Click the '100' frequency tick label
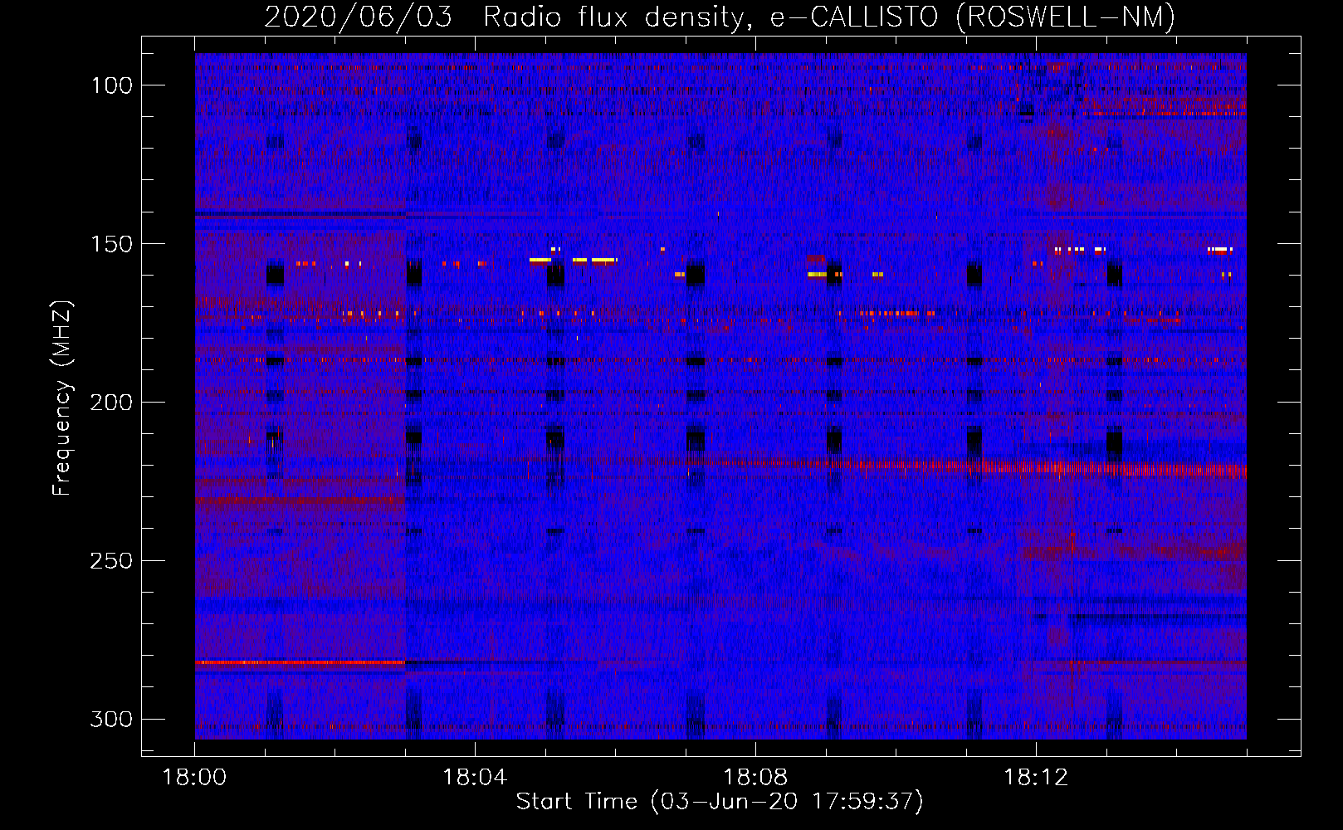Viewport: 1343px width, 830px height. pyautogui.click(x=111, y=85)
